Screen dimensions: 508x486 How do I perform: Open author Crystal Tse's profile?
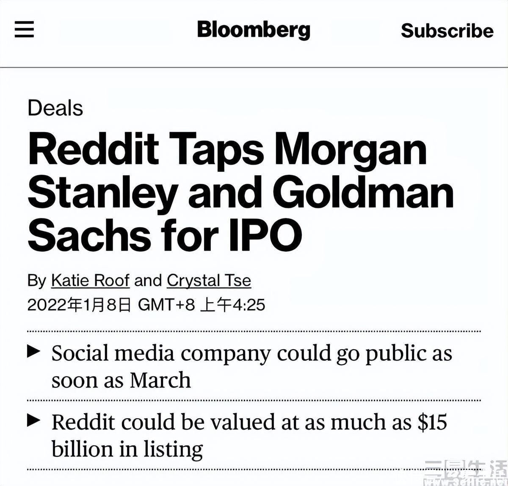(209, 280)
